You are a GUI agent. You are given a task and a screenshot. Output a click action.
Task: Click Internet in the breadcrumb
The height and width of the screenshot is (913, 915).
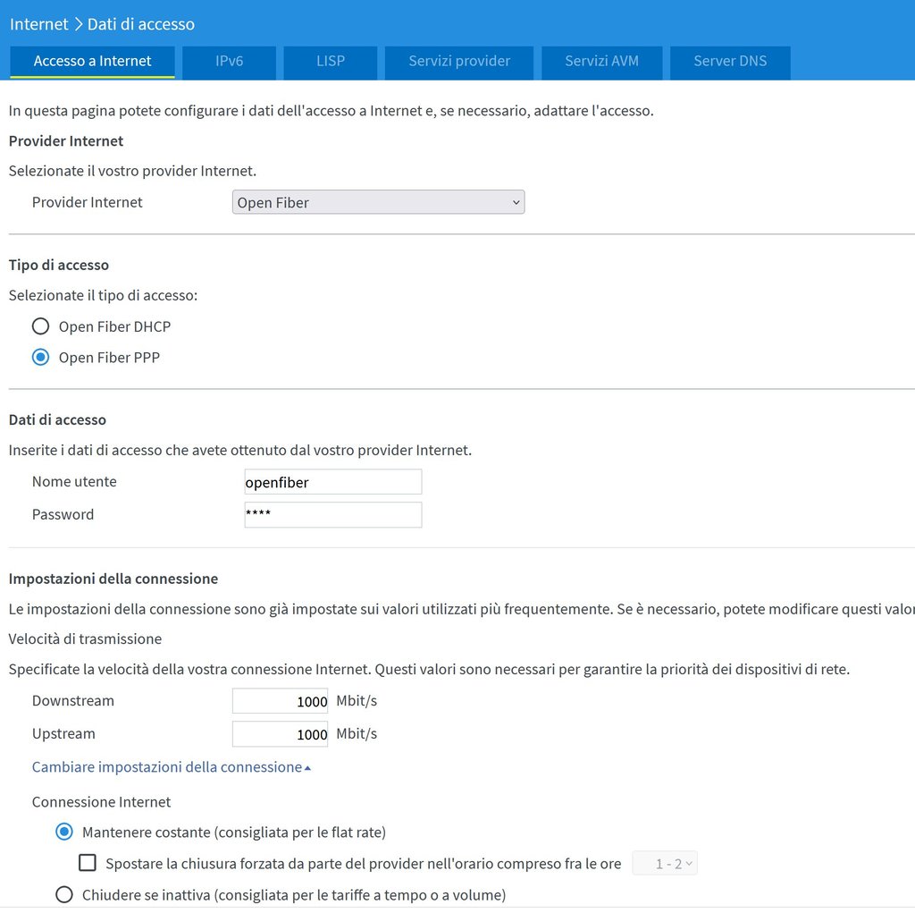click(38, 24)
